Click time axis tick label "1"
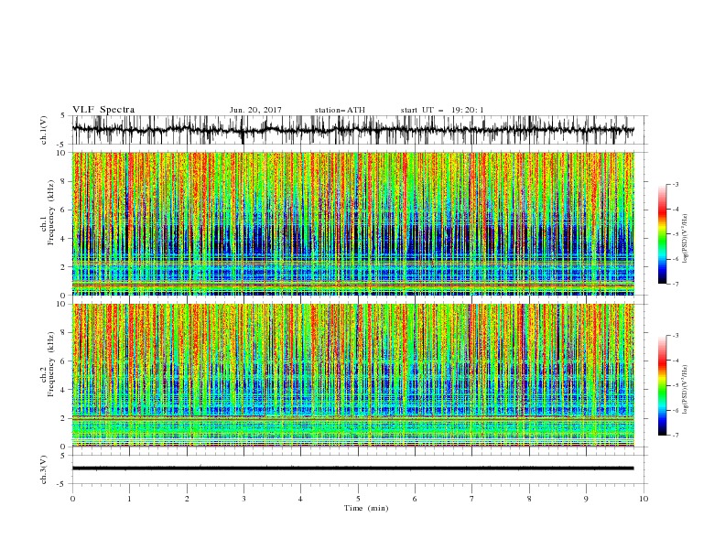 coord(129,499)
